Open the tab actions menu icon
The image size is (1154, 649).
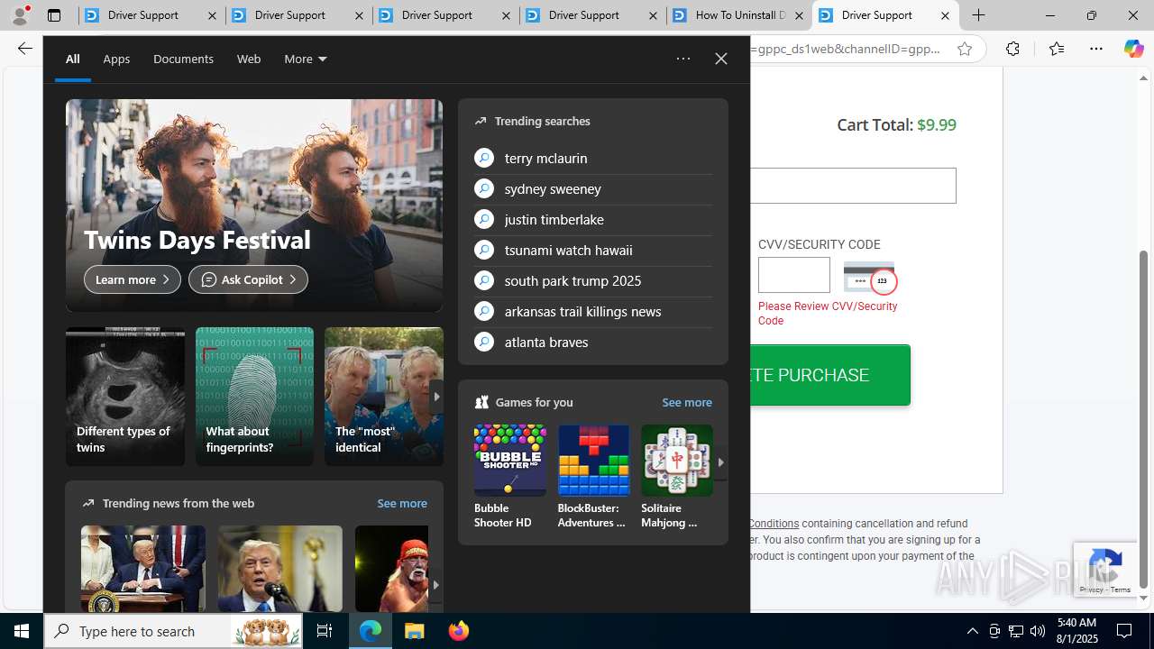pyautogui.click(x=54, y=15)
